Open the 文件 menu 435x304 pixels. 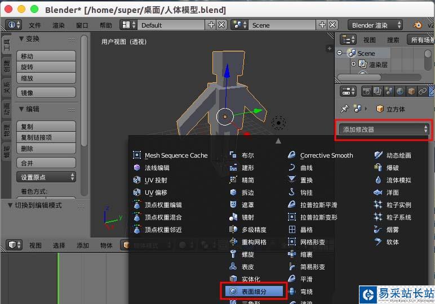pyautogui.click(x=35, y=25)
